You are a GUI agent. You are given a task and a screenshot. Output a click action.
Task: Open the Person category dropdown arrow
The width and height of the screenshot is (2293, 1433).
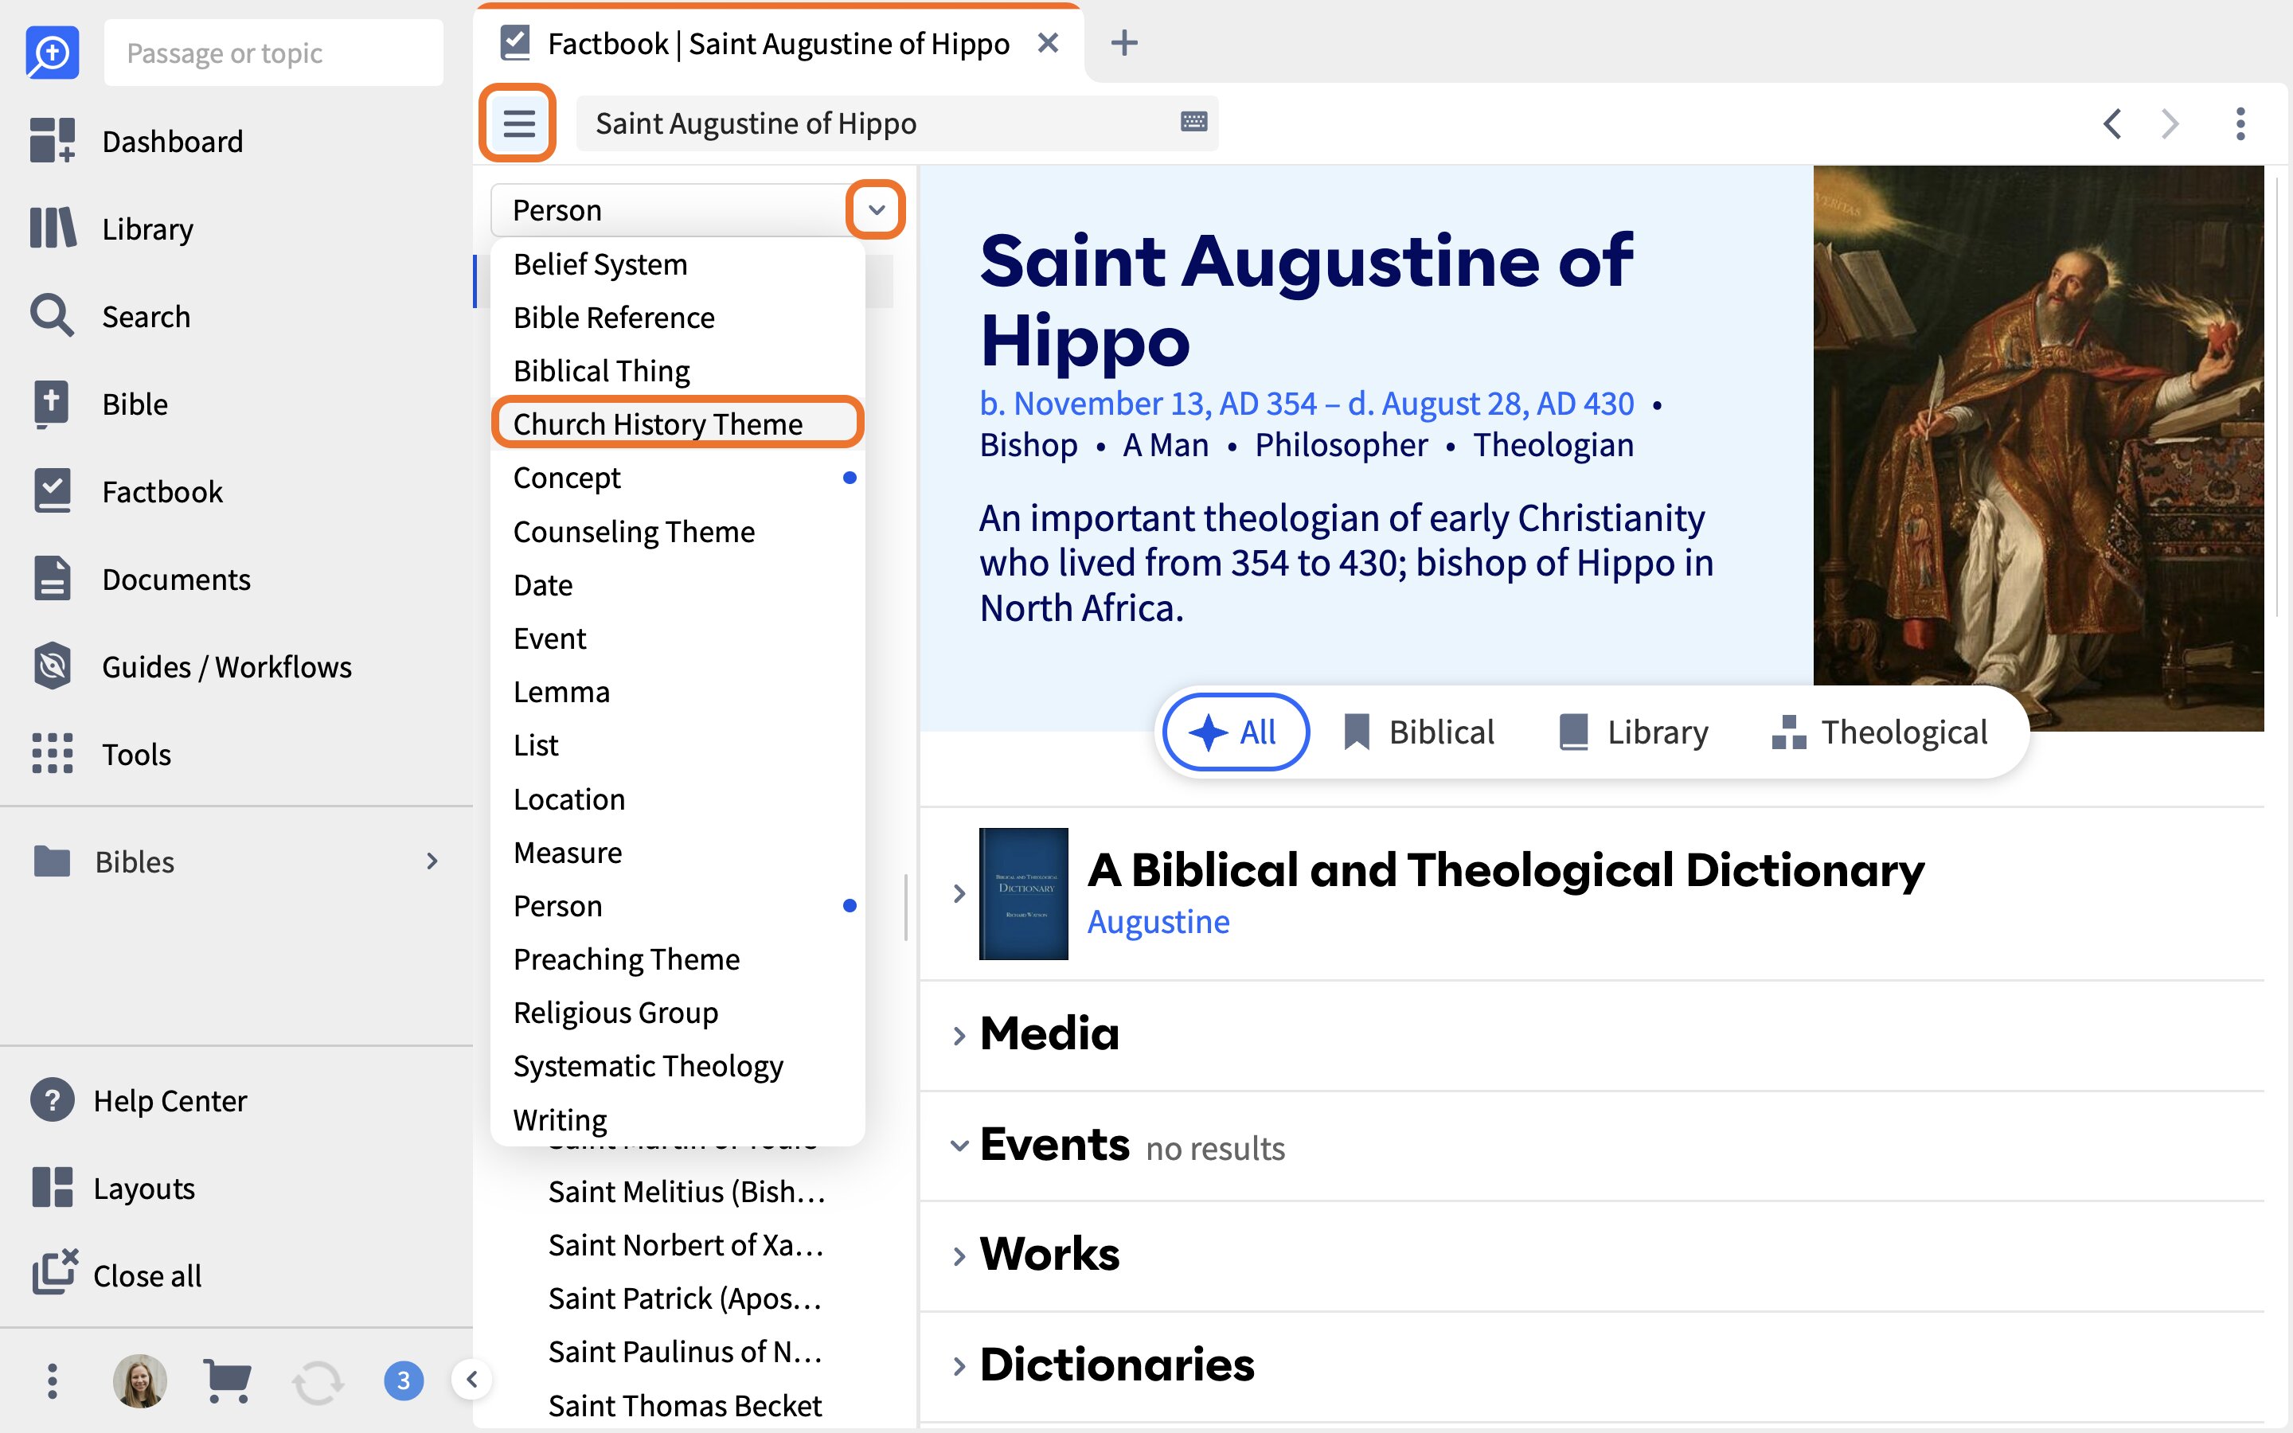click(877, 209)
